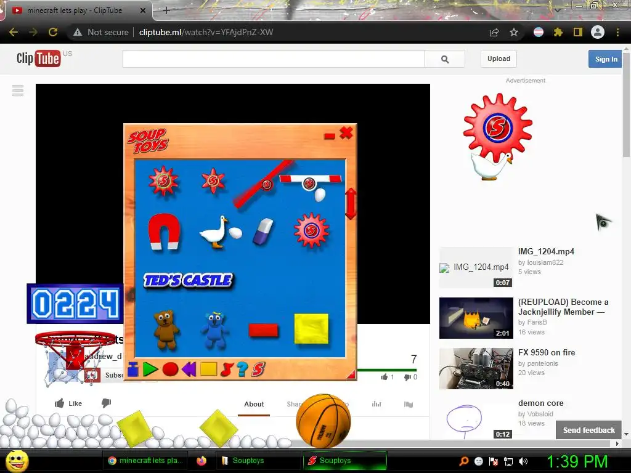Select the purple eraser toy
Viewport: 631px width, 473px height.
pos(263,231)
